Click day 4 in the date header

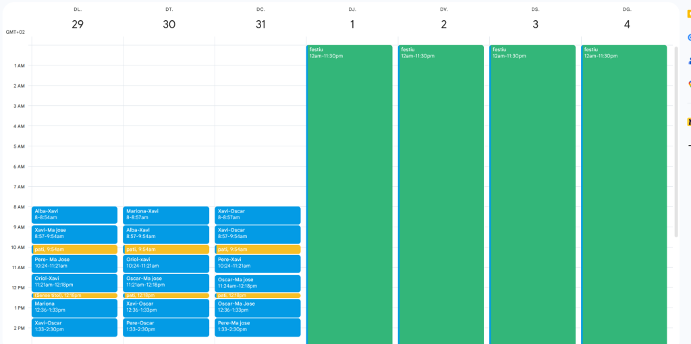pyautogui.click(x=627, y=24)
